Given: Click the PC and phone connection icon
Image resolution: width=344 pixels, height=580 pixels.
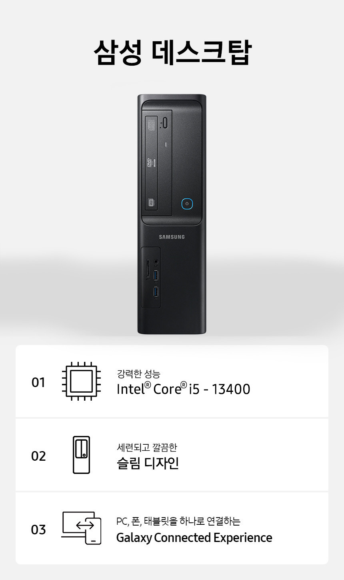Looking at the screenshot, I should (x=81, y=528).
